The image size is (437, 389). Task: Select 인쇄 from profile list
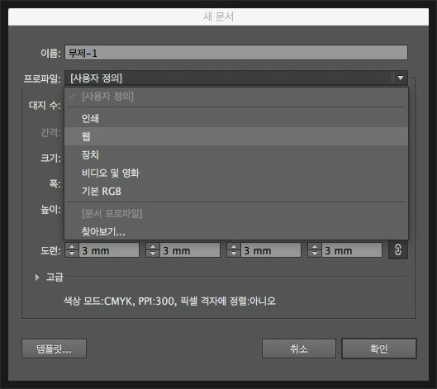tap(236, 118)
